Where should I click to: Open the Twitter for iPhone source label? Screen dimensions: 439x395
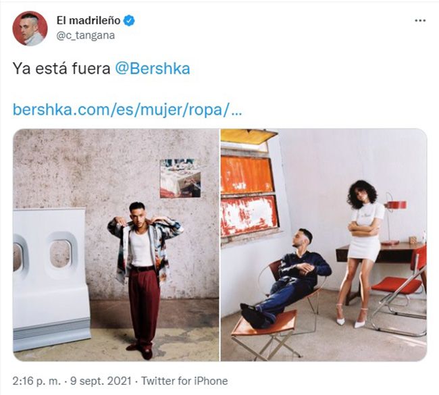tap(184, 381)
